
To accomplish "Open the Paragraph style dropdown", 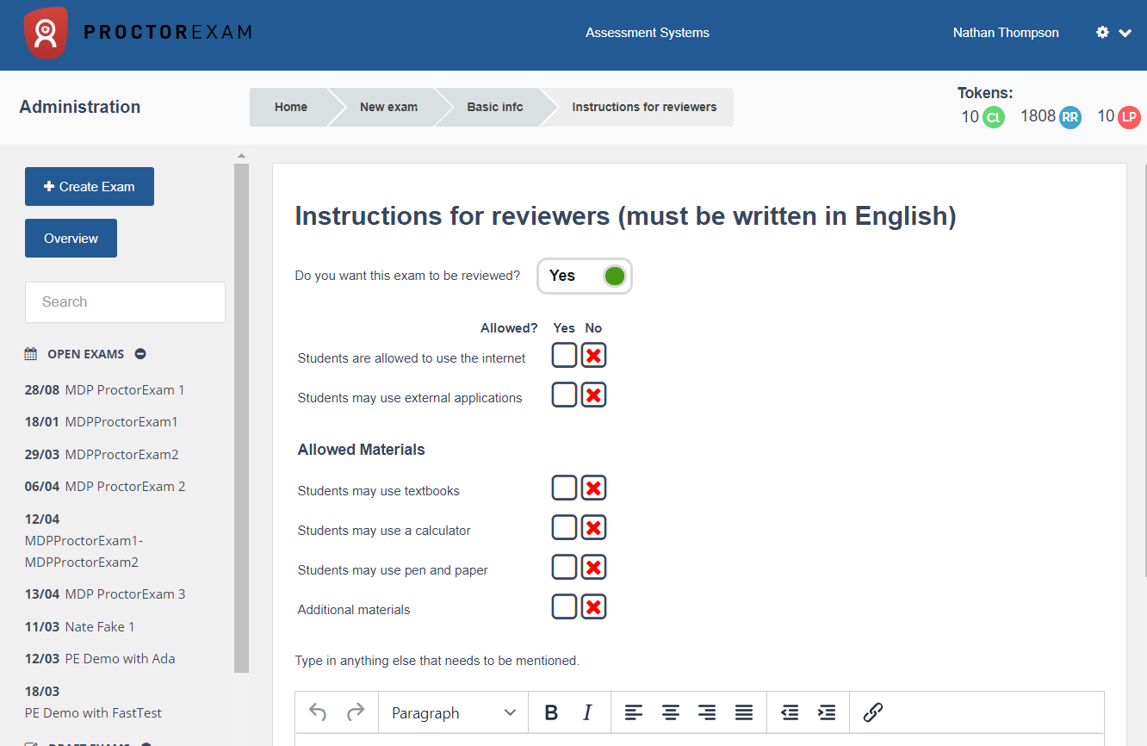I will 453,712.
